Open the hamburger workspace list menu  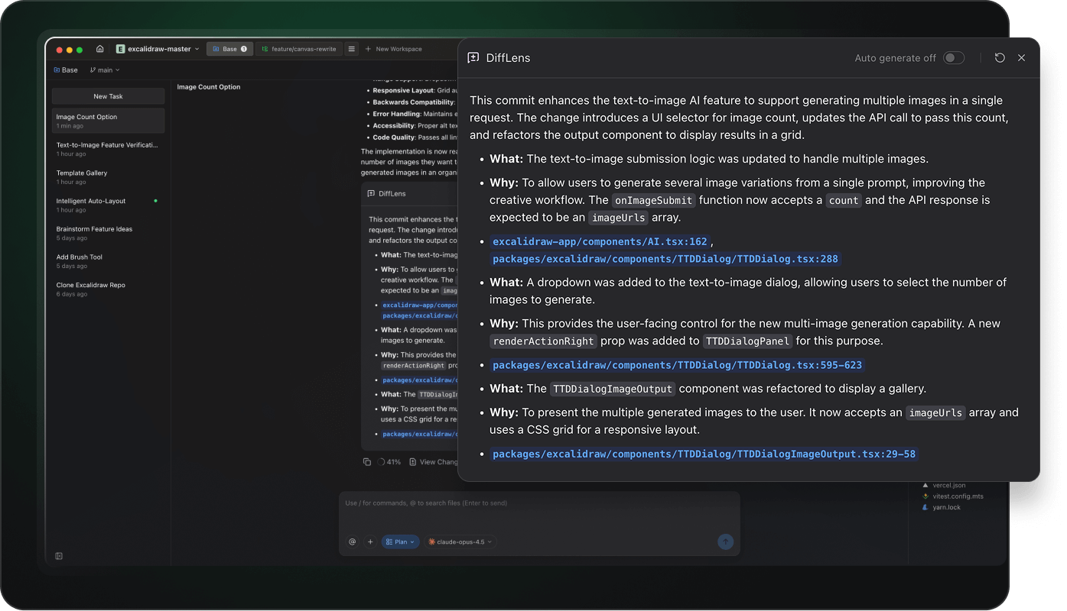tap(352, 49)
